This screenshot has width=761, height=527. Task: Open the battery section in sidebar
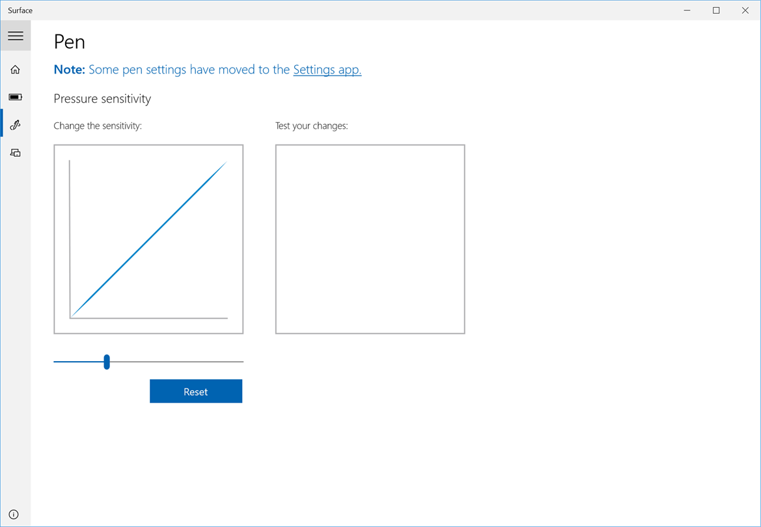coord(16,97)
